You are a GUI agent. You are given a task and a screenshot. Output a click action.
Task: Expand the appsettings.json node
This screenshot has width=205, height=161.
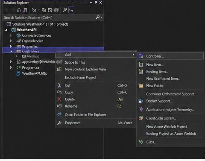pos(11,62)
